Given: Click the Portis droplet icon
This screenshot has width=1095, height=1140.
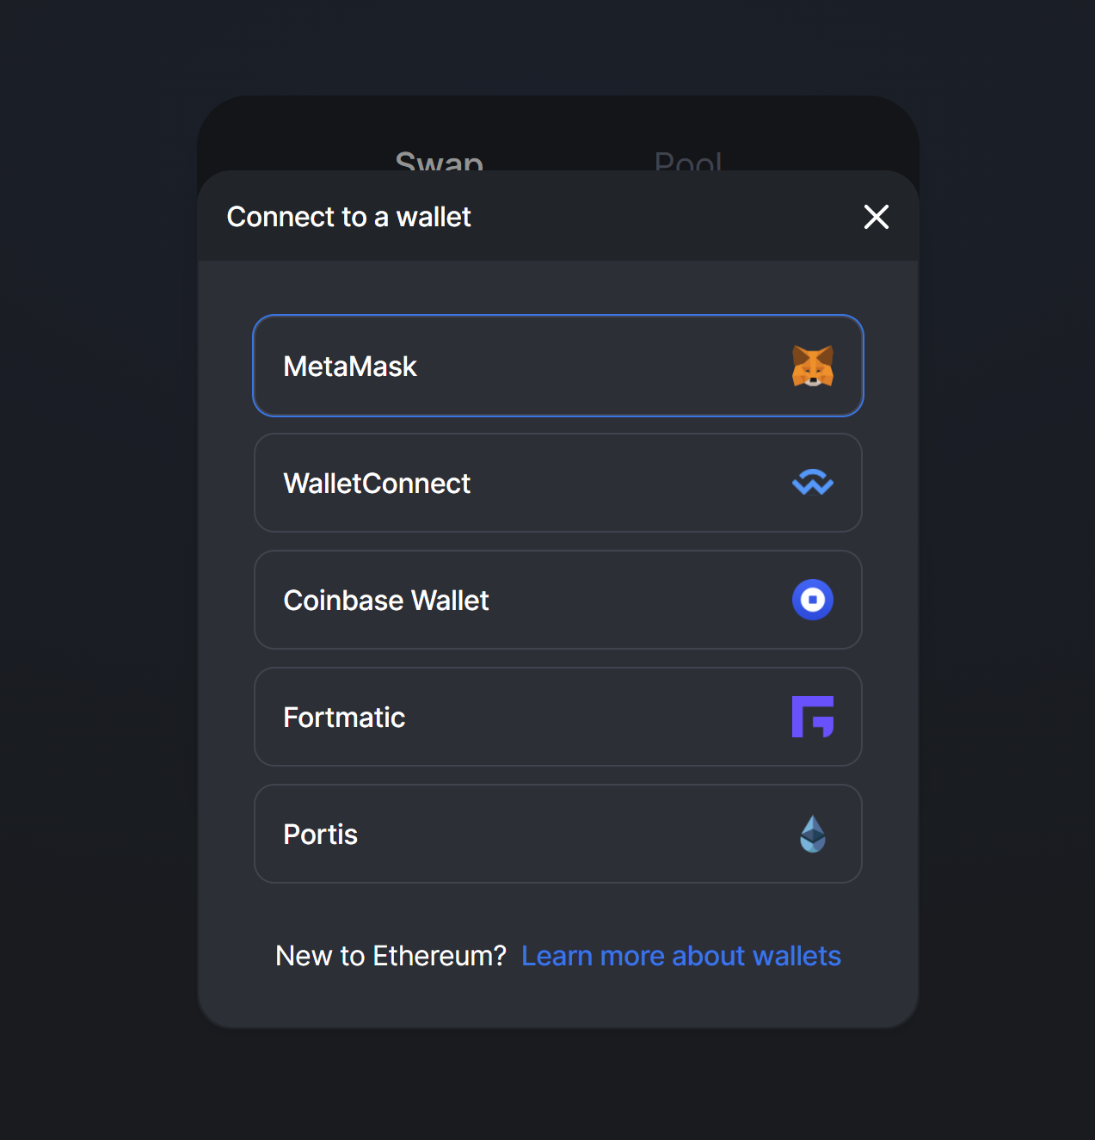Looking at the screenshot, I should coord(813,834).
